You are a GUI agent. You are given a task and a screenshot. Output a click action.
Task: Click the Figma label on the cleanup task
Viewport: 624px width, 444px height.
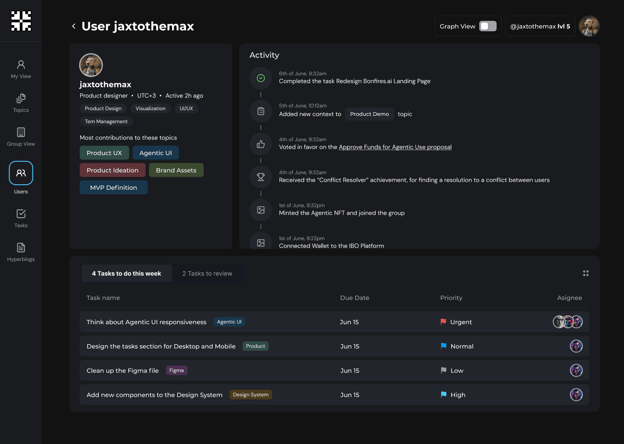176,370
